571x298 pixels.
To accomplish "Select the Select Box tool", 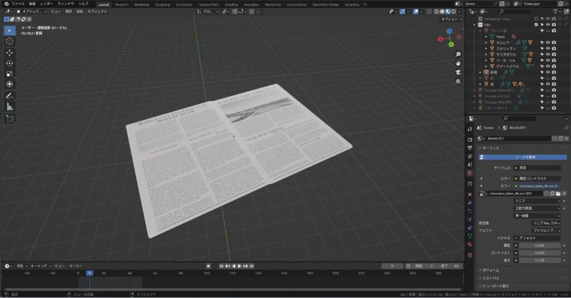I will tap(9, 31).
